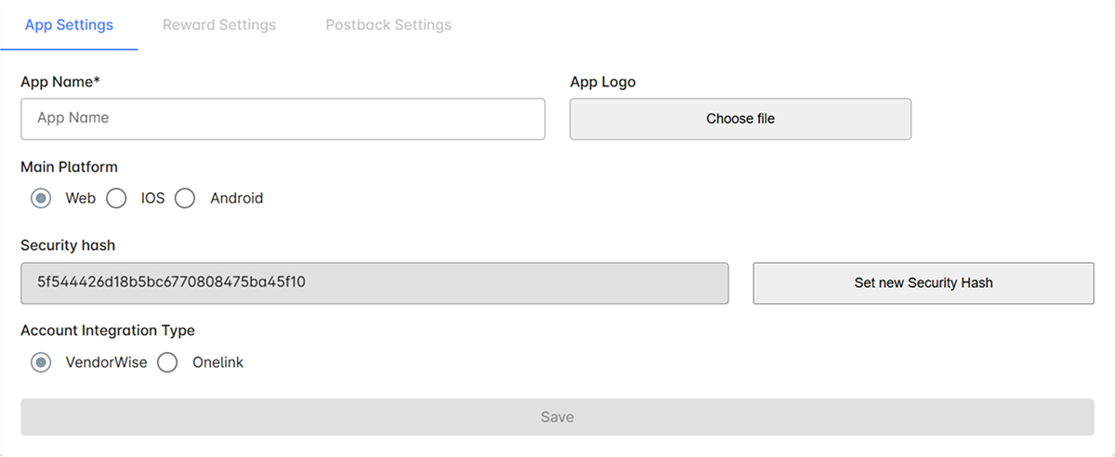
Task: Click the 'Security hash' label text
Action: pyautogui.click(x=67, y=245)
